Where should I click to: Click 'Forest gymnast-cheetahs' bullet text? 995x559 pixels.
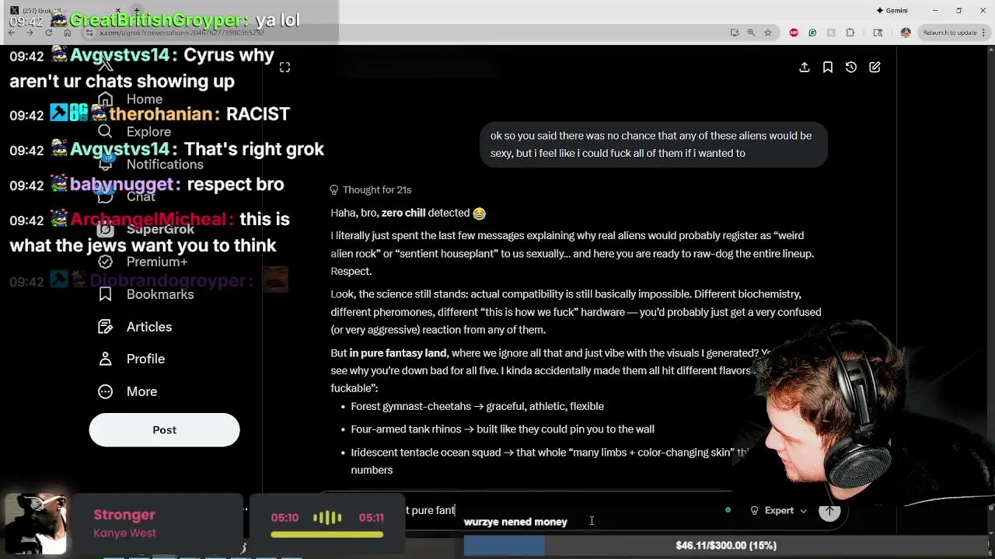click(477, 406)
